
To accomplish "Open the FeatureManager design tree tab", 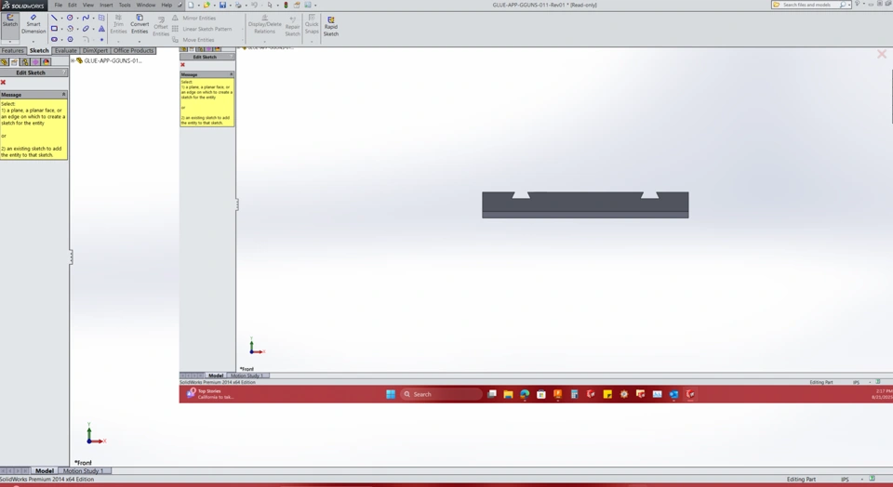I will (4, 62).
